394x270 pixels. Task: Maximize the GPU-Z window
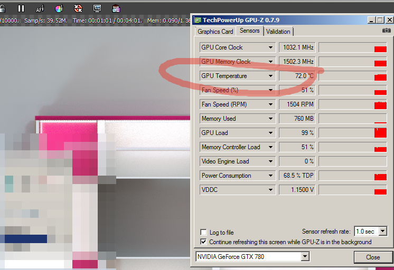380,20
